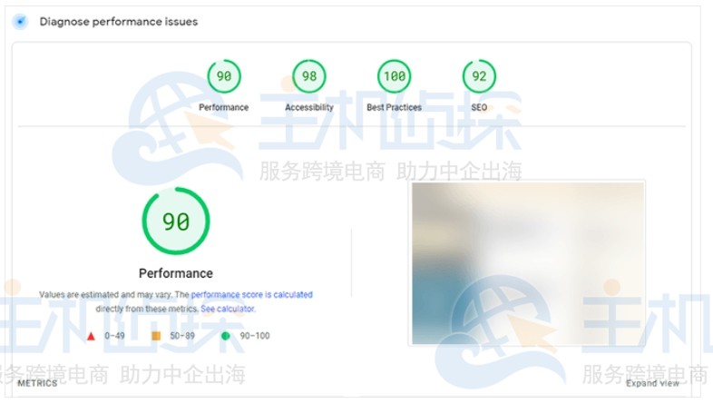Click the Performance score gauge showing 90 in the top row
The height and width of the screenshot is (404, 713).
coord(224,76)
